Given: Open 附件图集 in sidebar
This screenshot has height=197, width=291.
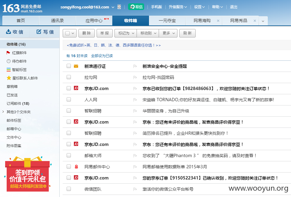Looking at the screenshot, I should [x=14, y=146].
